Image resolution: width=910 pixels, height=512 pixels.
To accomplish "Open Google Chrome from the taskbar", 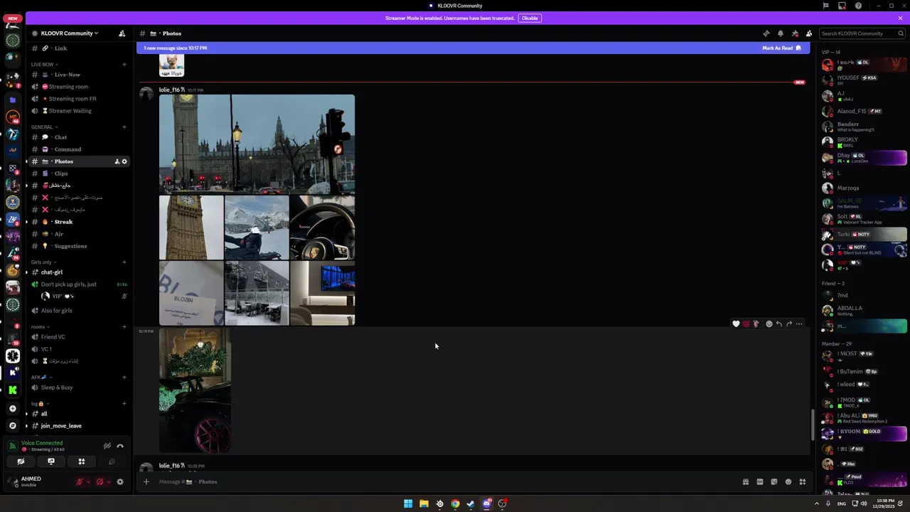I will pyautogui.click(x=455, y=503).
